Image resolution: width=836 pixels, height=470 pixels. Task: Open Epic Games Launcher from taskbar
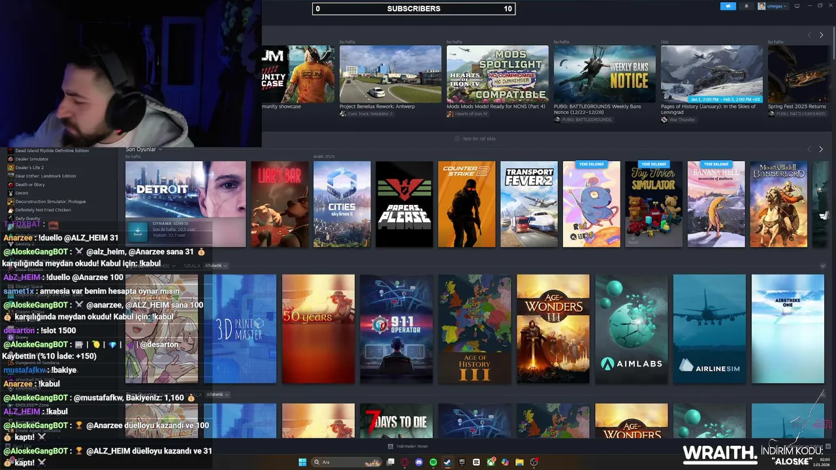pyautogui.click(x=462, y=462)
